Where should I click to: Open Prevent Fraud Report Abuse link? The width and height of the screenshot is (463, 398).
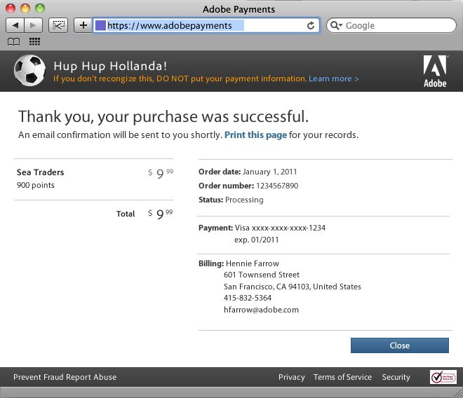(x=65, y=377)
